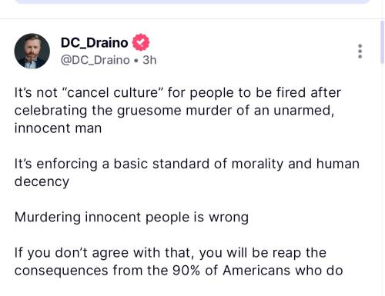Click the light purple bar at top
This screenshot has width=385, height=296.
pos(192,2)
